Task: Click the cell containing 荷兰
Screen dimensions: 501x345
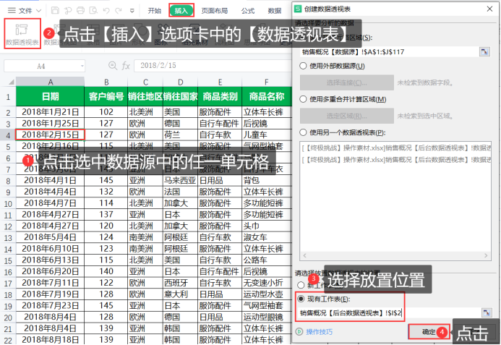Action: coord(181,135)
